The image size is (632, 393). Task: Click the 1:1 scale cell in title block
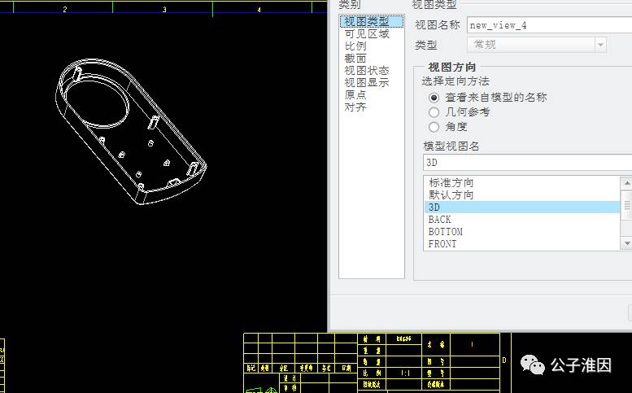405,373
